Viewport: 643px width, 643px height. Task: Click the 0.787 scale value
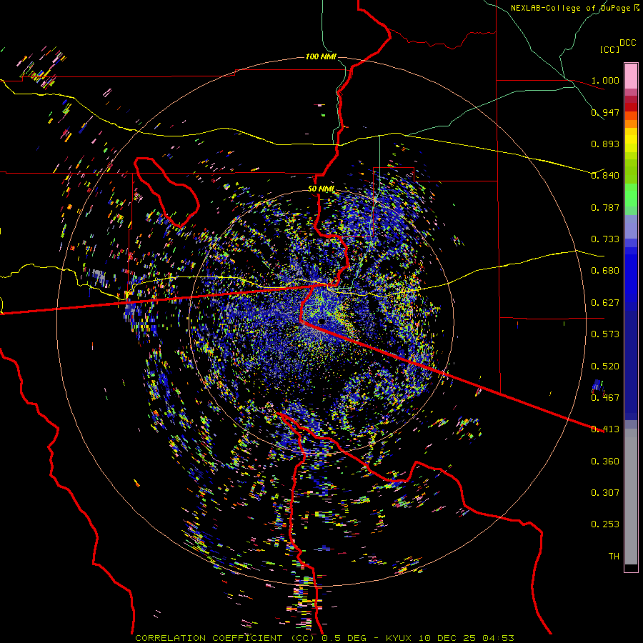tap(605, 207)
